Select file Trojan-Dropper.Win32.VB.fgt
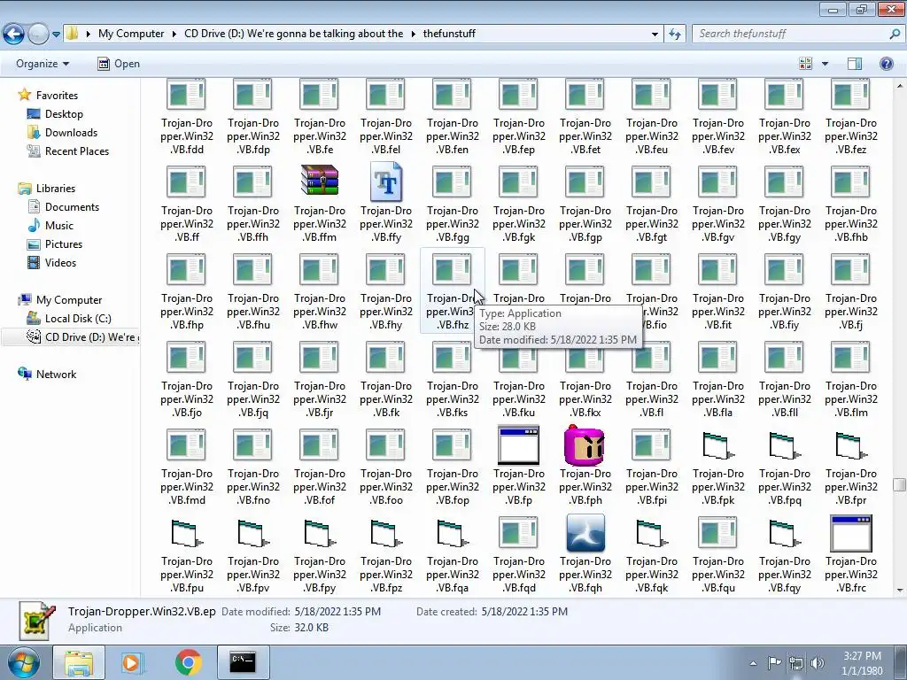This screenshot has height=680, width=907. click(651, 203)
